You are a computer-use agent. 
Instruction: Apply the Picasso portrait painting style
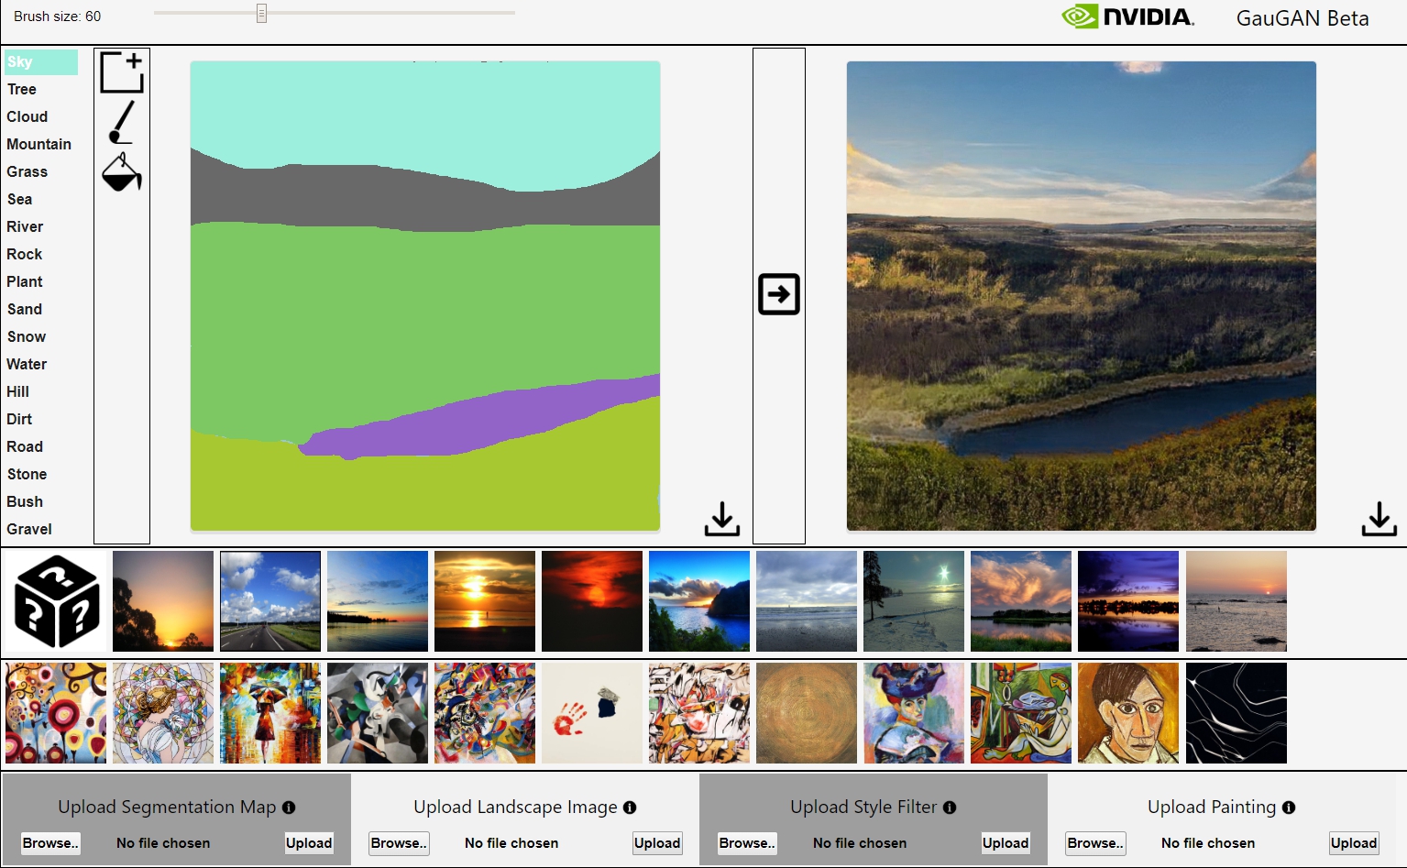[1128, 713]
